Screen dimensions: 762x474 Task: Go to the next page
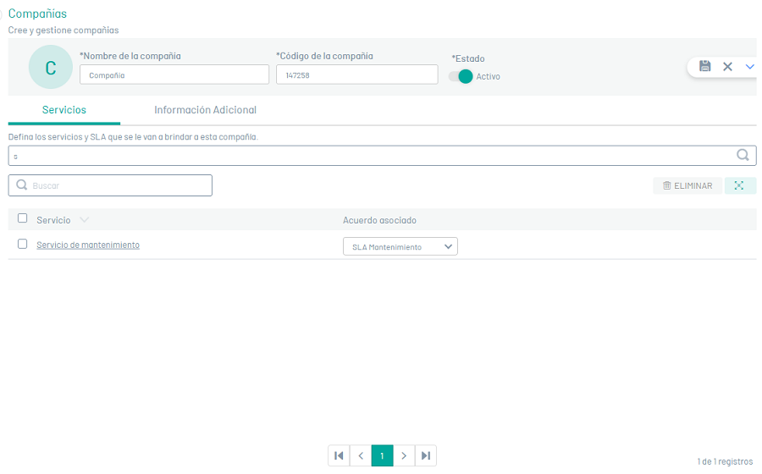tap(404, 455)
